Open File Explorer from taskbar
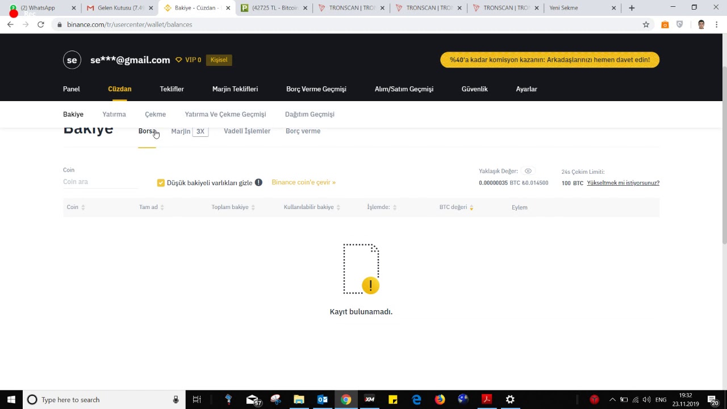727x409 pixels. pyautogui.click(x=299, y=400)
